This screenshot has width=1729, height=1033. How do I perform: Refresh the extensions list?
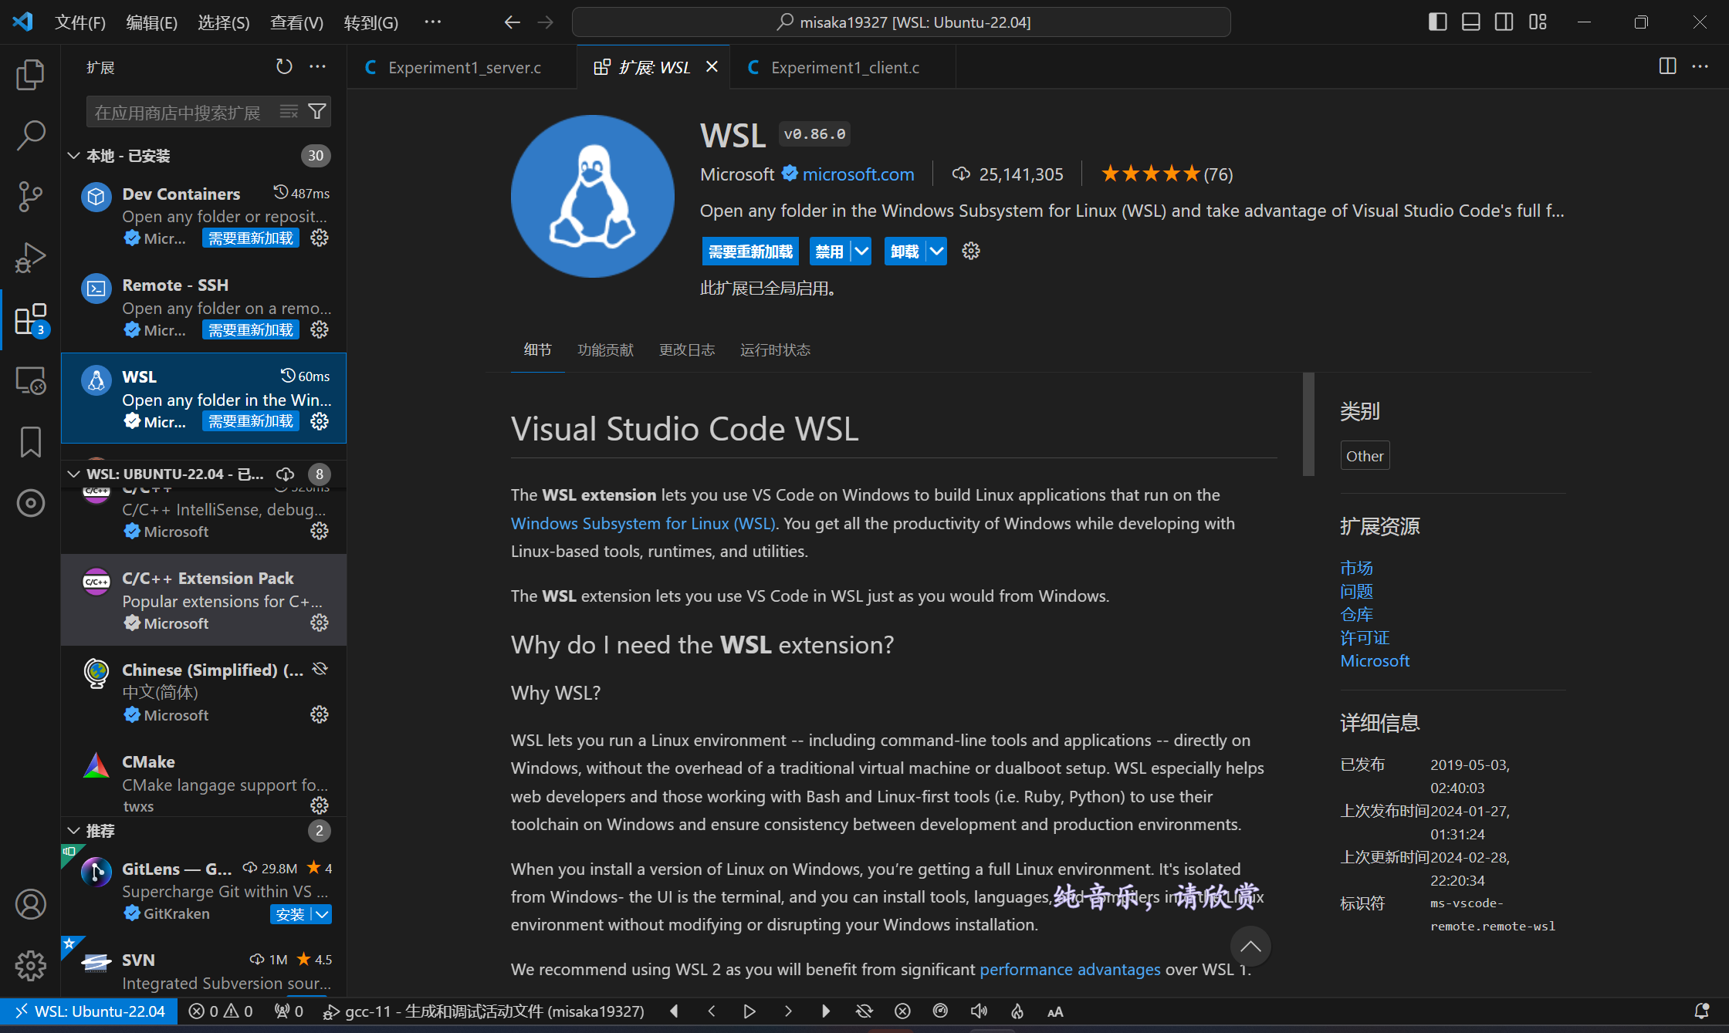[x=284, y=67]
